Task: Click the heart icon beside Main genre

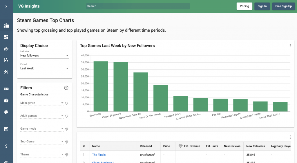Action: (67, 103)
